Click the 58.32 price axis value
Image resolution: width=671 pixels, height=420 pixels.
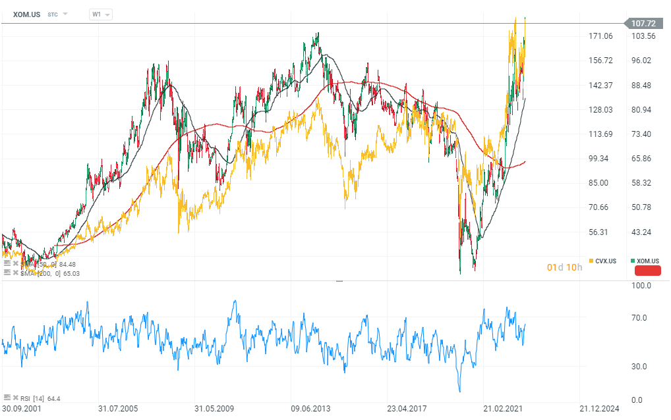[x=641, y=183]
